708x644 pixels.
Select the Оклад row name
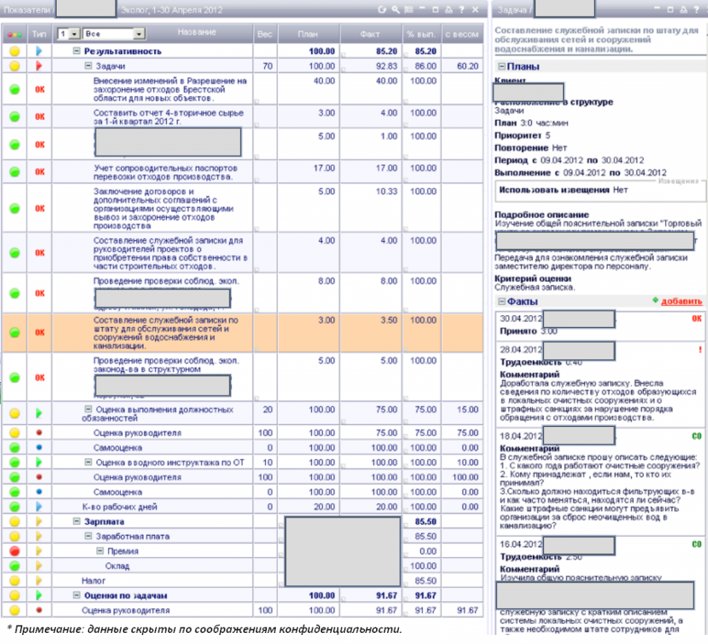point(117,566)
